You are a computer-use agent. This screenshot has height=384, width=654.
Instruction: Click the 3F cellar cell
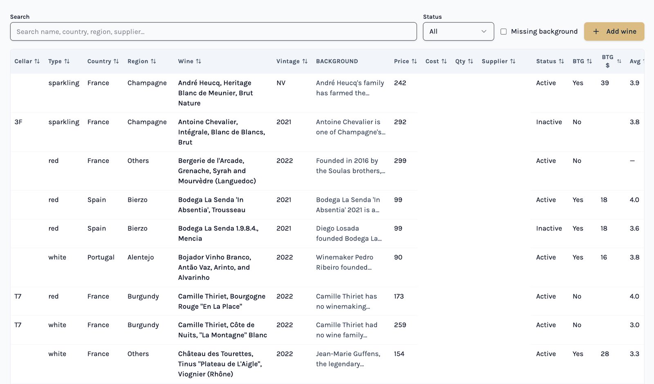pos(18,122)
